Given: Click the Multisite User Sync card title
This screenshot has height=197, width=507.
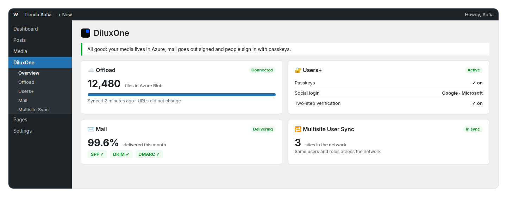Looking at the screenshot, I should [x=328, y=129].
